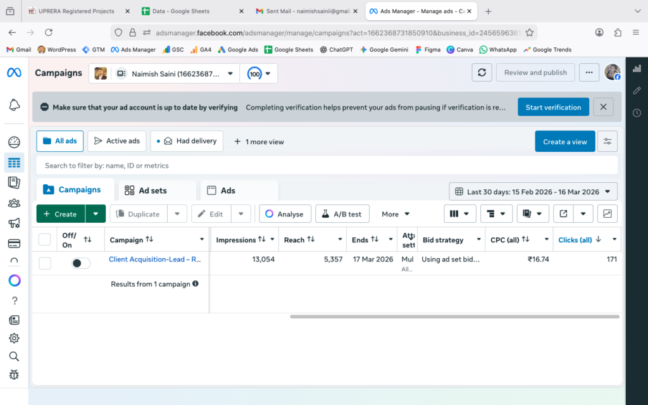Expand the export options dropdown arrow
Screen dimensions: 648x405
click(583, 214)
